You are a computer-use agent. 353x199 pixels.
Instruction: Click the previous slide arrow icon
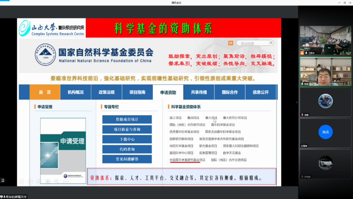(x=21, y=181)
